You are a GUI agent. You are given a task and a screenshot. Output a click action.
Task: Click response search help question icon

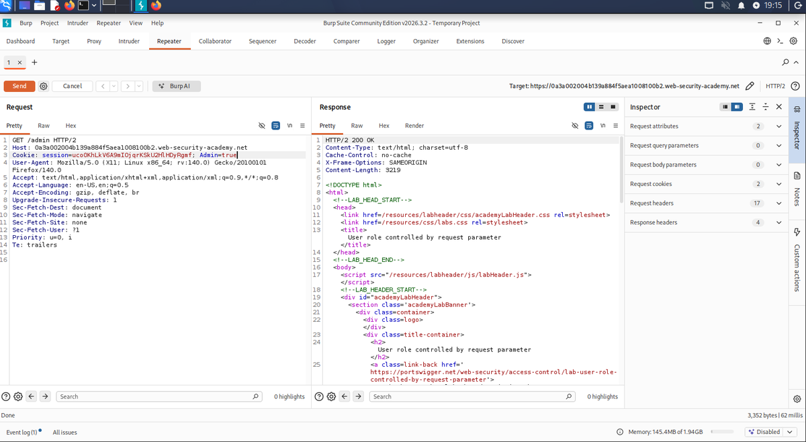coord(319,396)
